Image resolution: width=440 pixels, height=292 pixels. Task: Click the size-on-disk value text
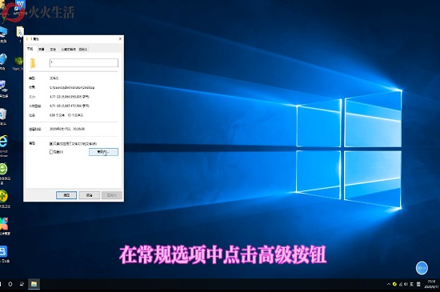coord(70,106)
